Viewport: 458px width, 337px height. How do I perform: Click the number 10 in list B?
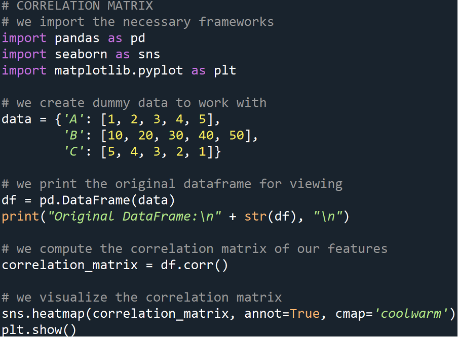pyautogui.click(x=116, y=136)
